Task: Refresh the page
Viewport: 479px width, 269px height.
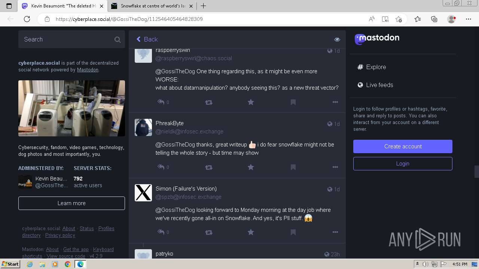Action: coord(27,19)
